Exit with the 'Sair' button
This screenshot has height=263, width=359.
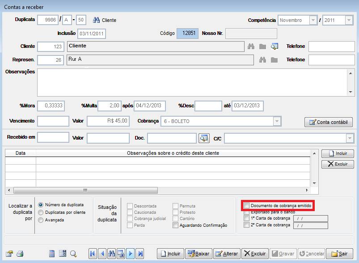coord(339,254)
